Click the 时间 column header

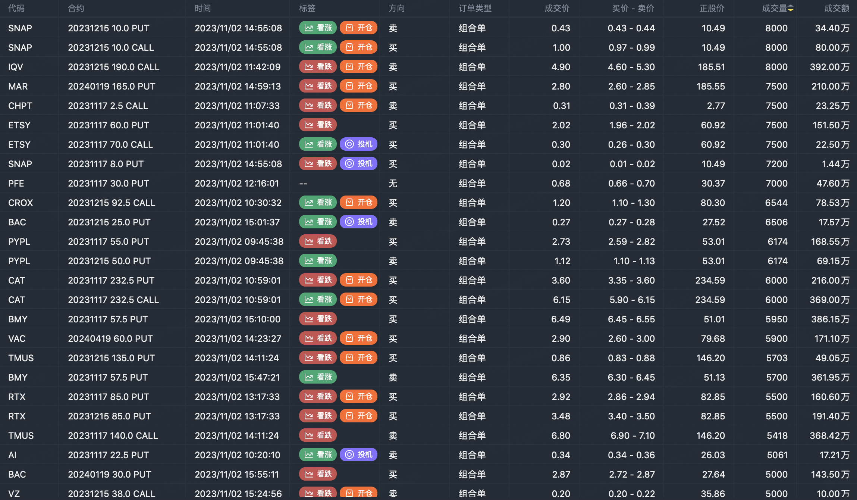coord(203,9)
